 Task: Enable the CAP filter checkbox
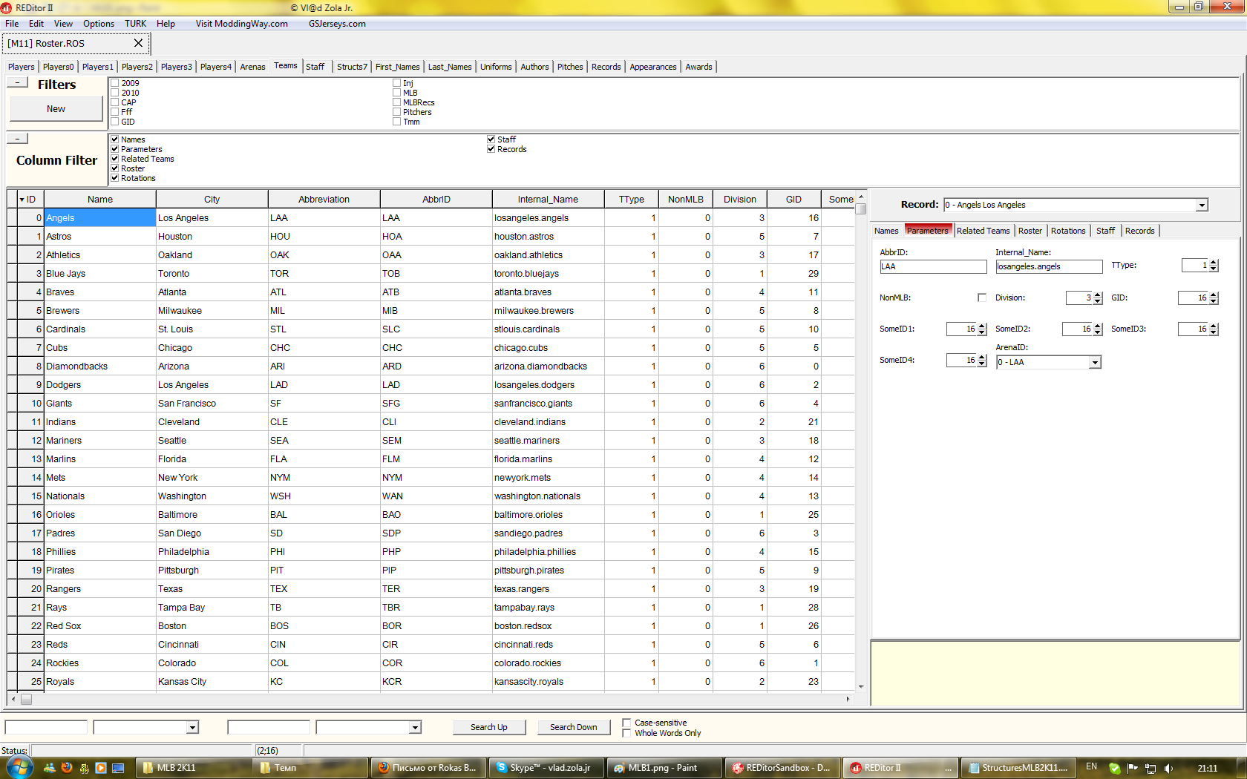[x=115, y=102]
